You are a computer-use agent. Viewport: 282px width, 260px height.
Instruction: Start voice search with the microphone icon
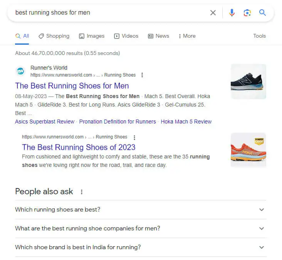pos(232,13)
